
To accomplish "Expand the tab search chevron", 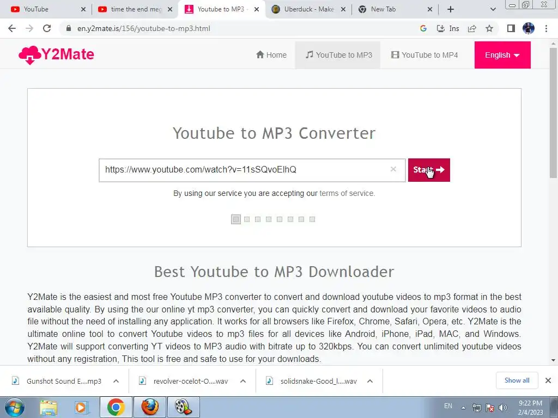I will [x=493, y=9].
